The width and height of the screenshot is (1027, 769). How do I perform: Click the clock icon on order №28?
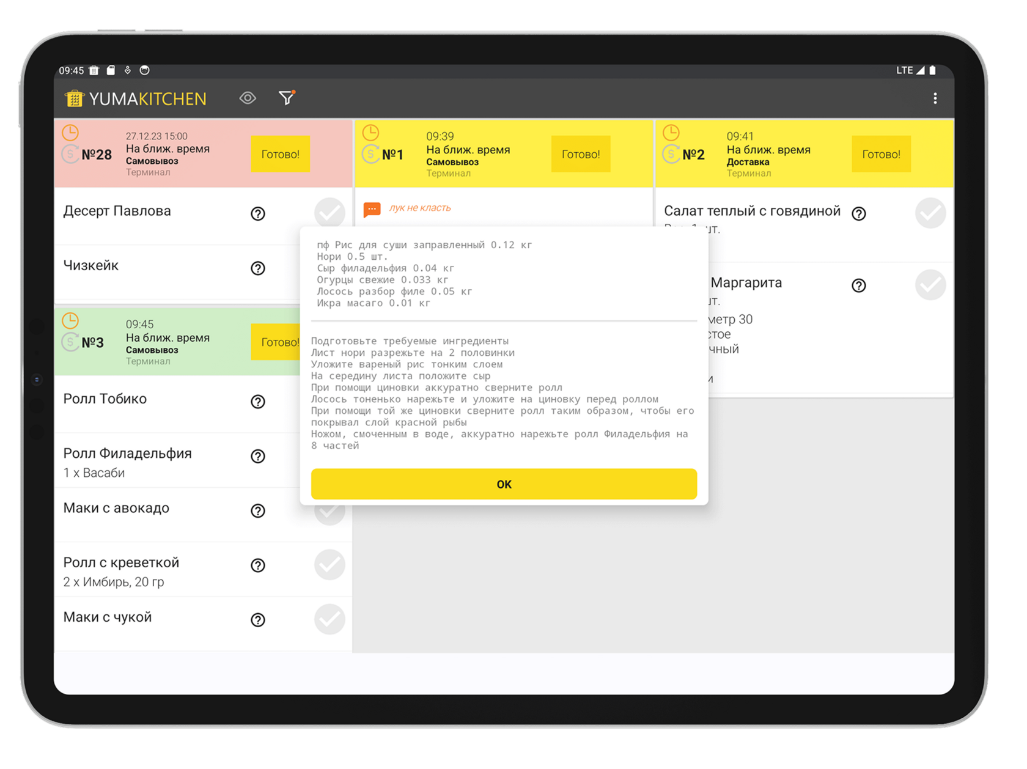coord(70,132)
